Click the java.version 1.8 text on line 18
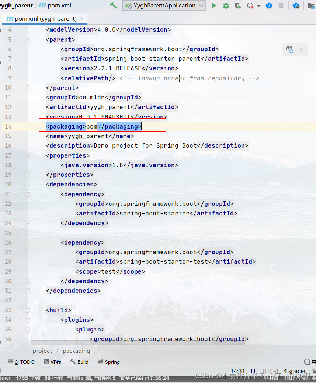The height and width of the screenshot is (383, 316). (x=117, y=165)
